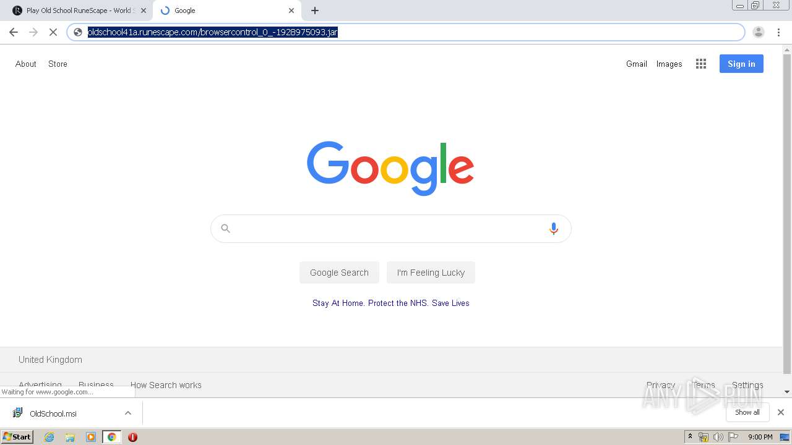Open the Business footer link
This screenshot has width=792, height=445.
(96, 385)
